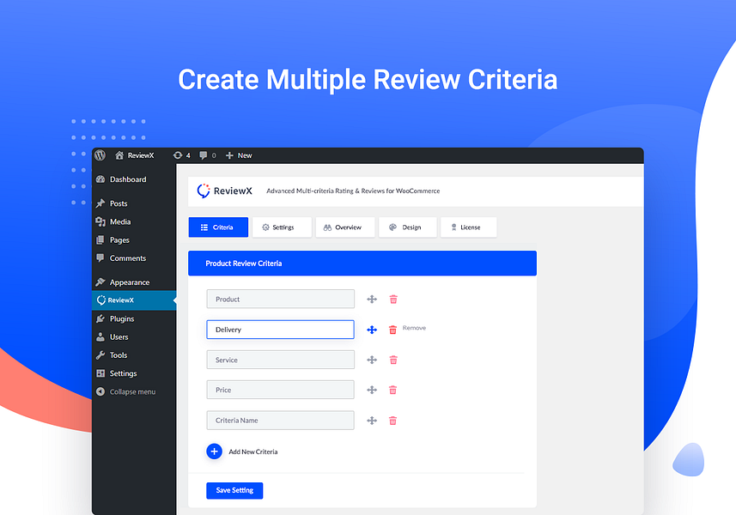Click move handle for Service row

pos(372,360)
